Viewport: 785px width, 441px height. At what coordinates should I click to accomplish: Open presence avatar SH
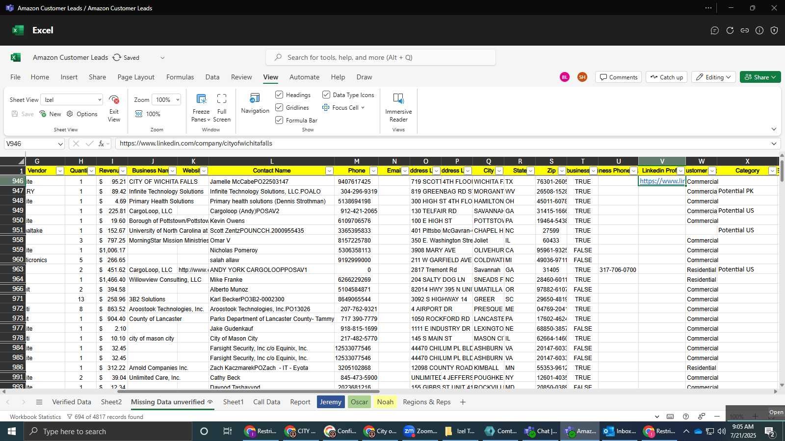point(582,77)
